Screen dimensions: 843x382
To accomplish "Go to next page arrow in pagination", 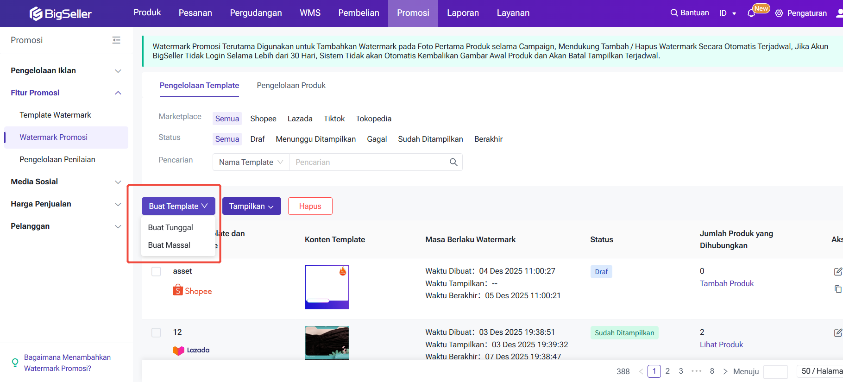I will [725, 371].
